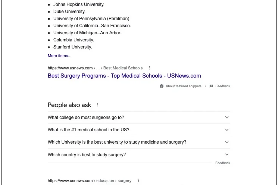Open "Best Surgery Programs - Top Medical Schools" link

(124, 76)
